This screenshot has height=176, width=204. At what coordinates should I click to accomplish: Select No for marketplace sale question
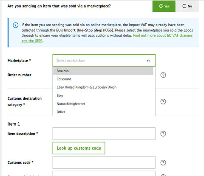(x=187, y=6)
